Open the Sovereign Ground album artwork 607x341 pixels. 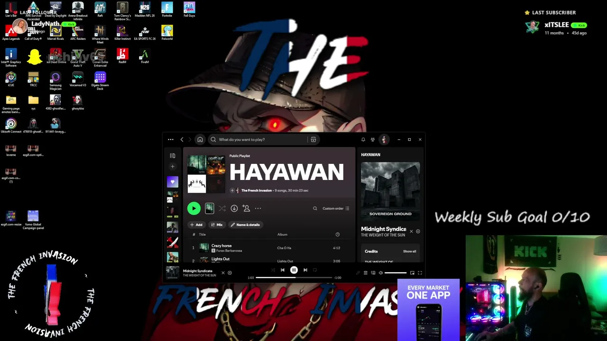390,191
